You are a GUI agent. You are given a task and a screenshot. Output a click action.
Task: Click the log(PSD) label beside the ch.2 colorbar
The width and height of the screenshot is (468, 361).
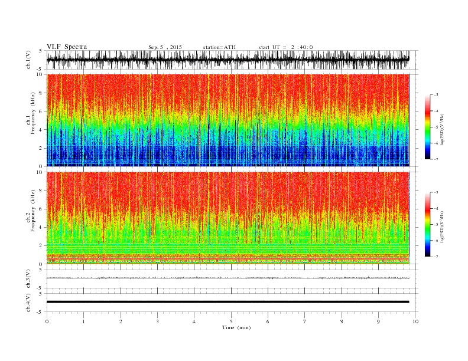click(x=442, y=227)
